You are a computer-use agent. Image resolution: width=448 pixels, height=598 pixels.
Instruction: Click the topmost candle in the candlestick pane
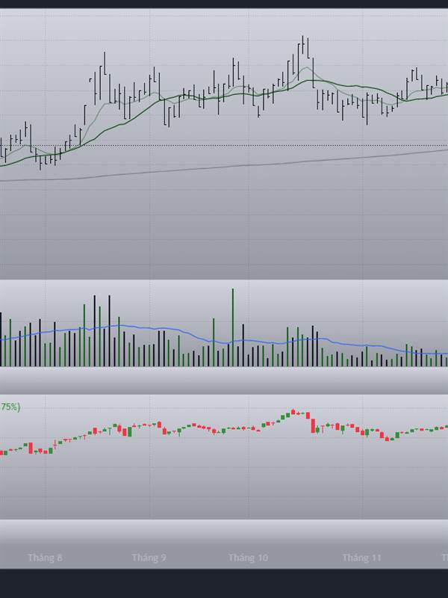pos(293,412)
